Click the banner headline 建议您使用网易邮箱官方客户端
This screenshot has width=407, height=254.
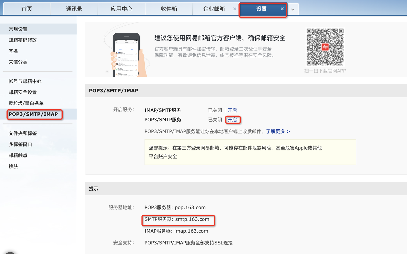pyautogui.click(x=220, y=38)
